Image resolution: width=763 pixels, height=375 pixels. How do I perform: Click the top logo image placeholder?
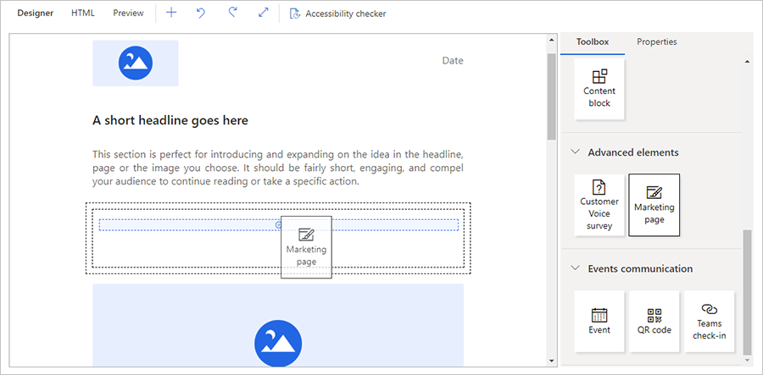pyautogui.click(x=136, y=62)
